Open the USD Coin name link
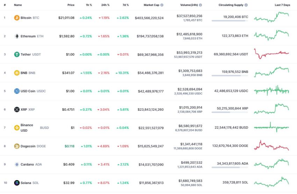Image resolution: width=297 pixels, height=194 pixels. point(28,91)
